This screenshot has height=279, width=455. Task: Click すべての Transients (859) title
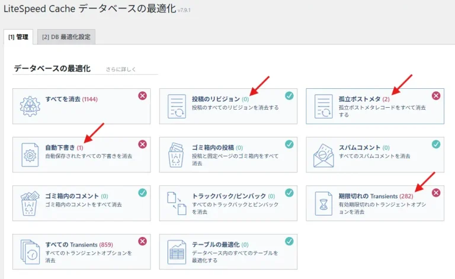[79, 245]
